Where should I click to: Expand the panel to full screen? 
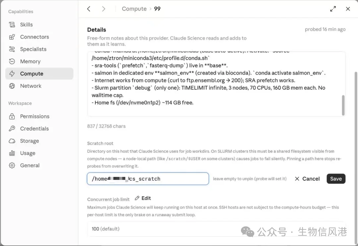click(333, 9)
